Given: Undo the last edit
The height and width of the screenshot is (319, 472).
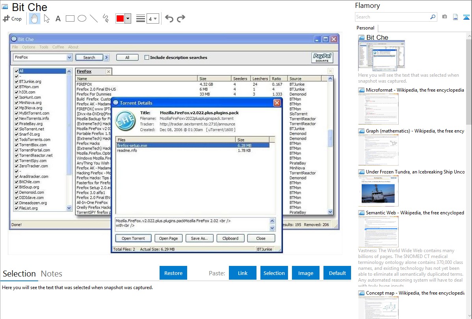Looking at the screenshot, I should (169, 18).
